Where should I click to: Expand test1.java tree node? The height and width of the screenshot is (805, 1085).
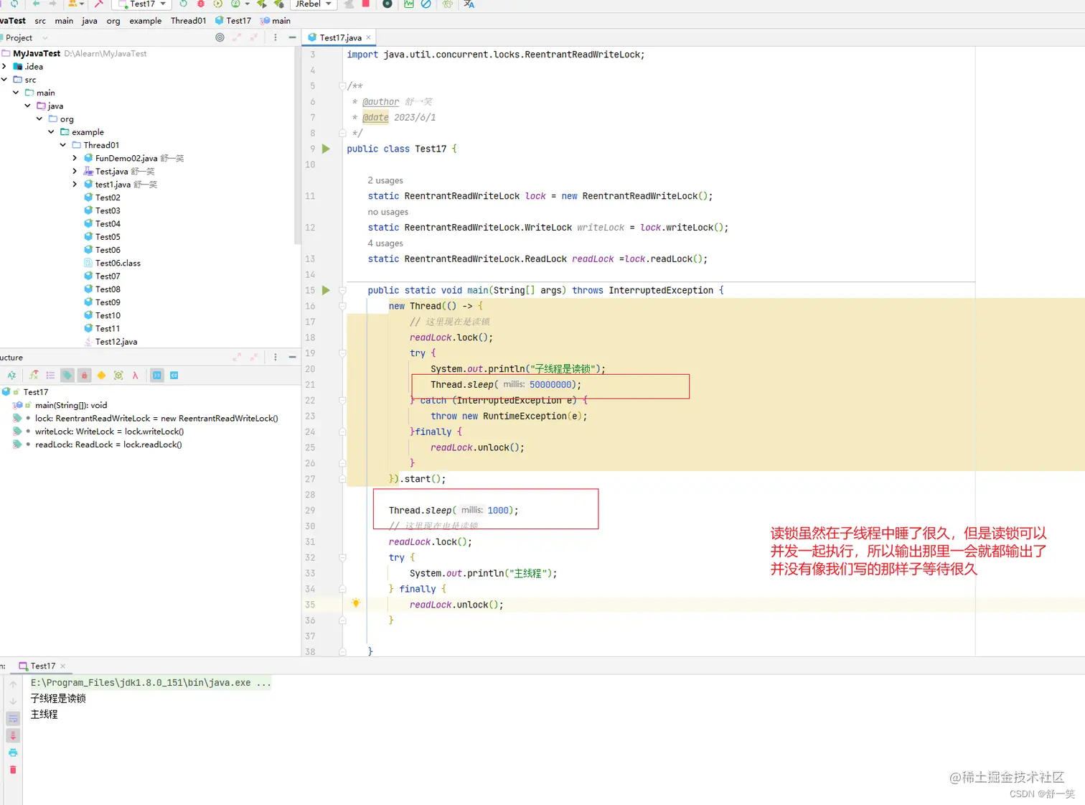[75, 185]
